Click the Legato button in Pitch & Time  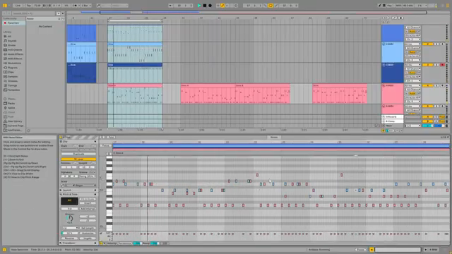[88, 238]
